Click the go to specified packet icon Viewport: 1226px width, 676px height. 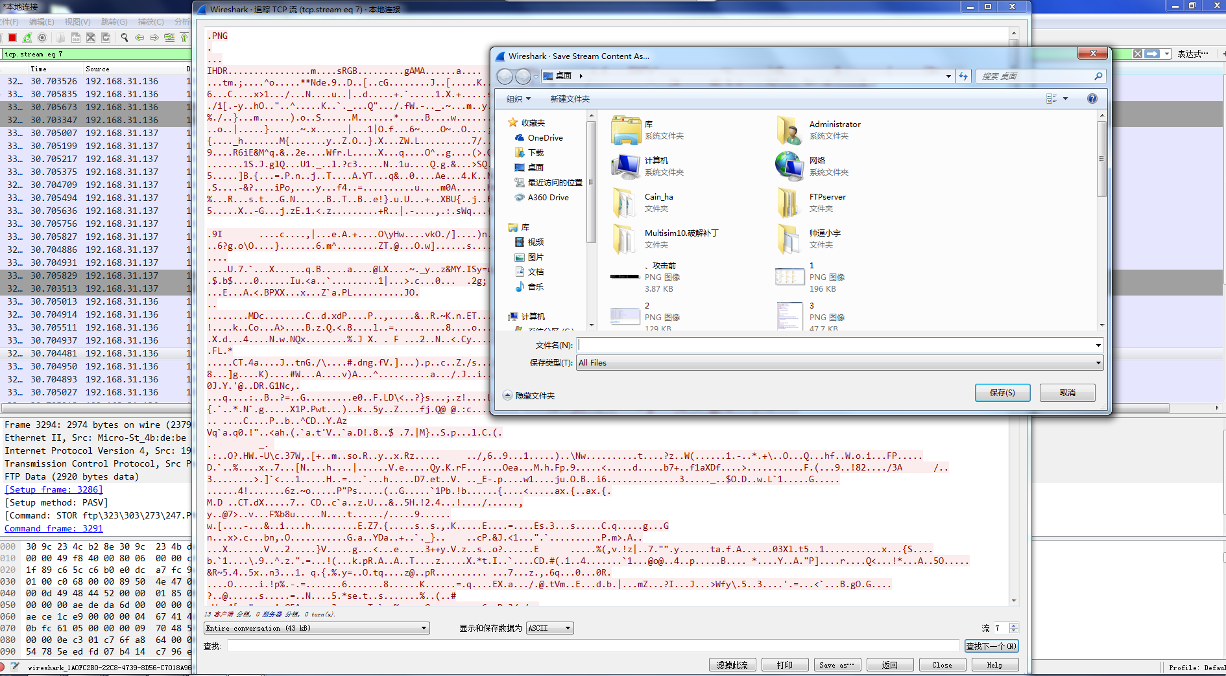(169, 38)
